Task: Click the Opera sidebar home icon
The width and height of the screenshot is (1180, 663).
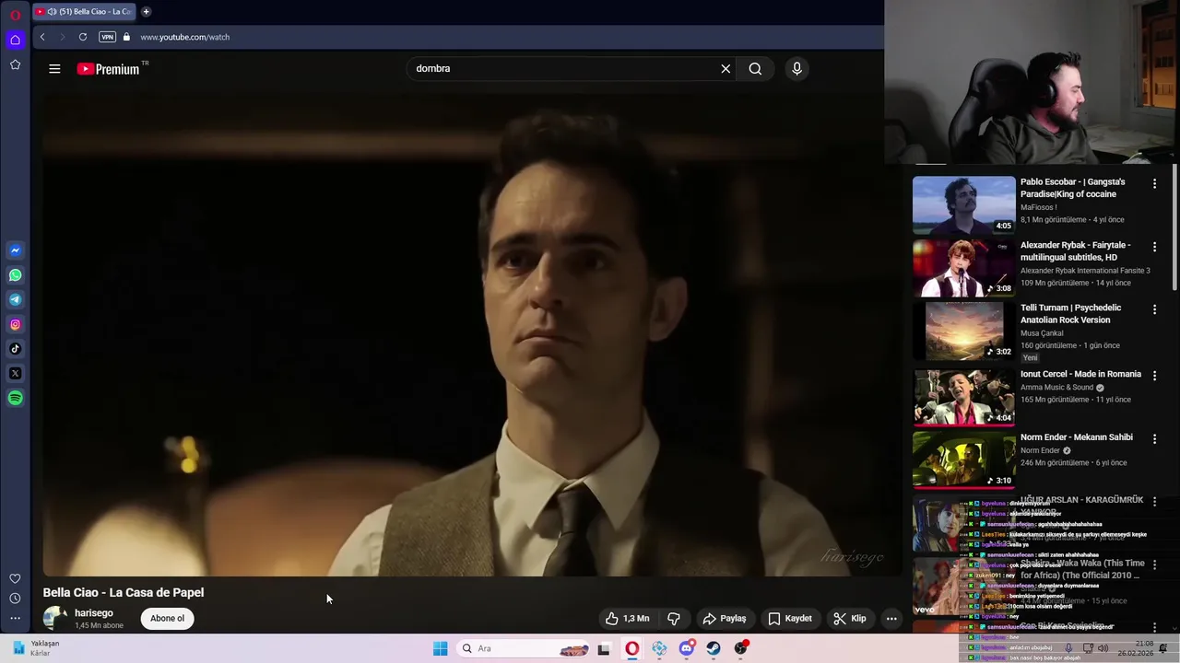Action: click(15, 40)
